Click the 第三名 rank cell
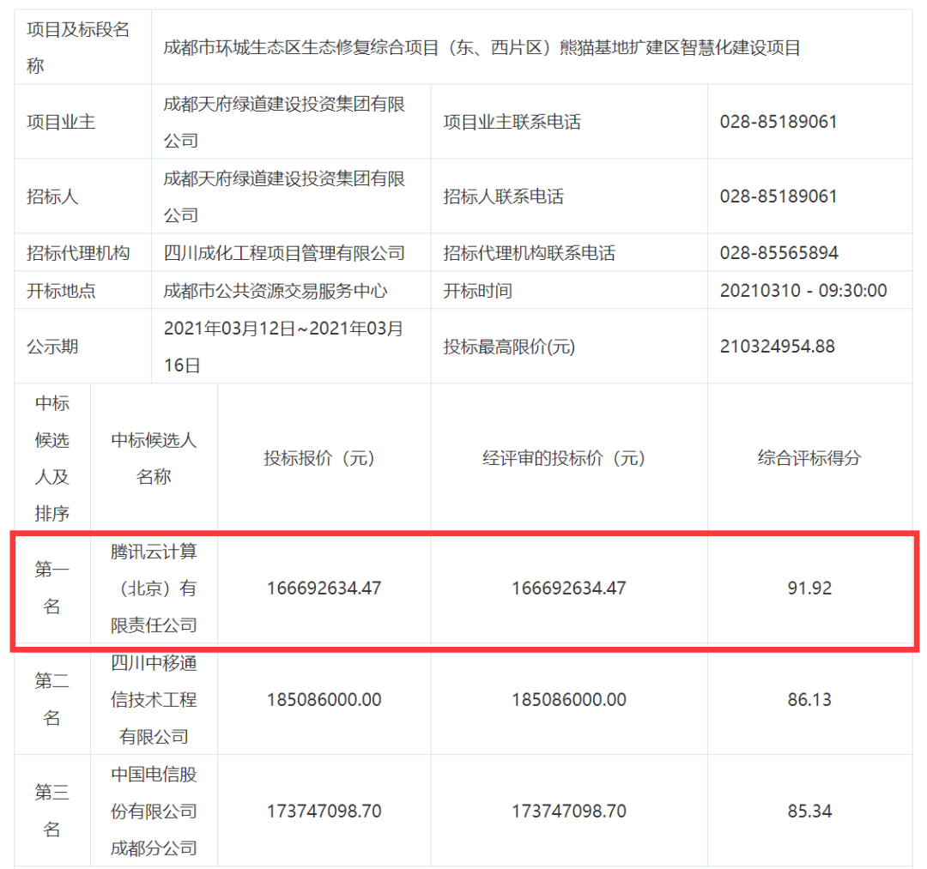 pyautogui.click(x=52, y=812)
